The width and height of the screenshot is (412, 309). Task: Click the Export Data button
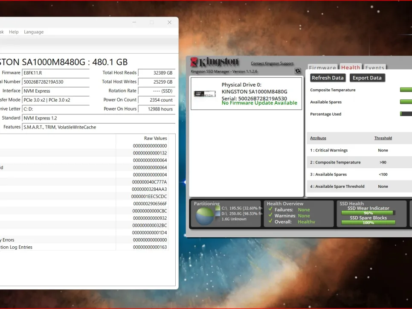pos(367,78)
